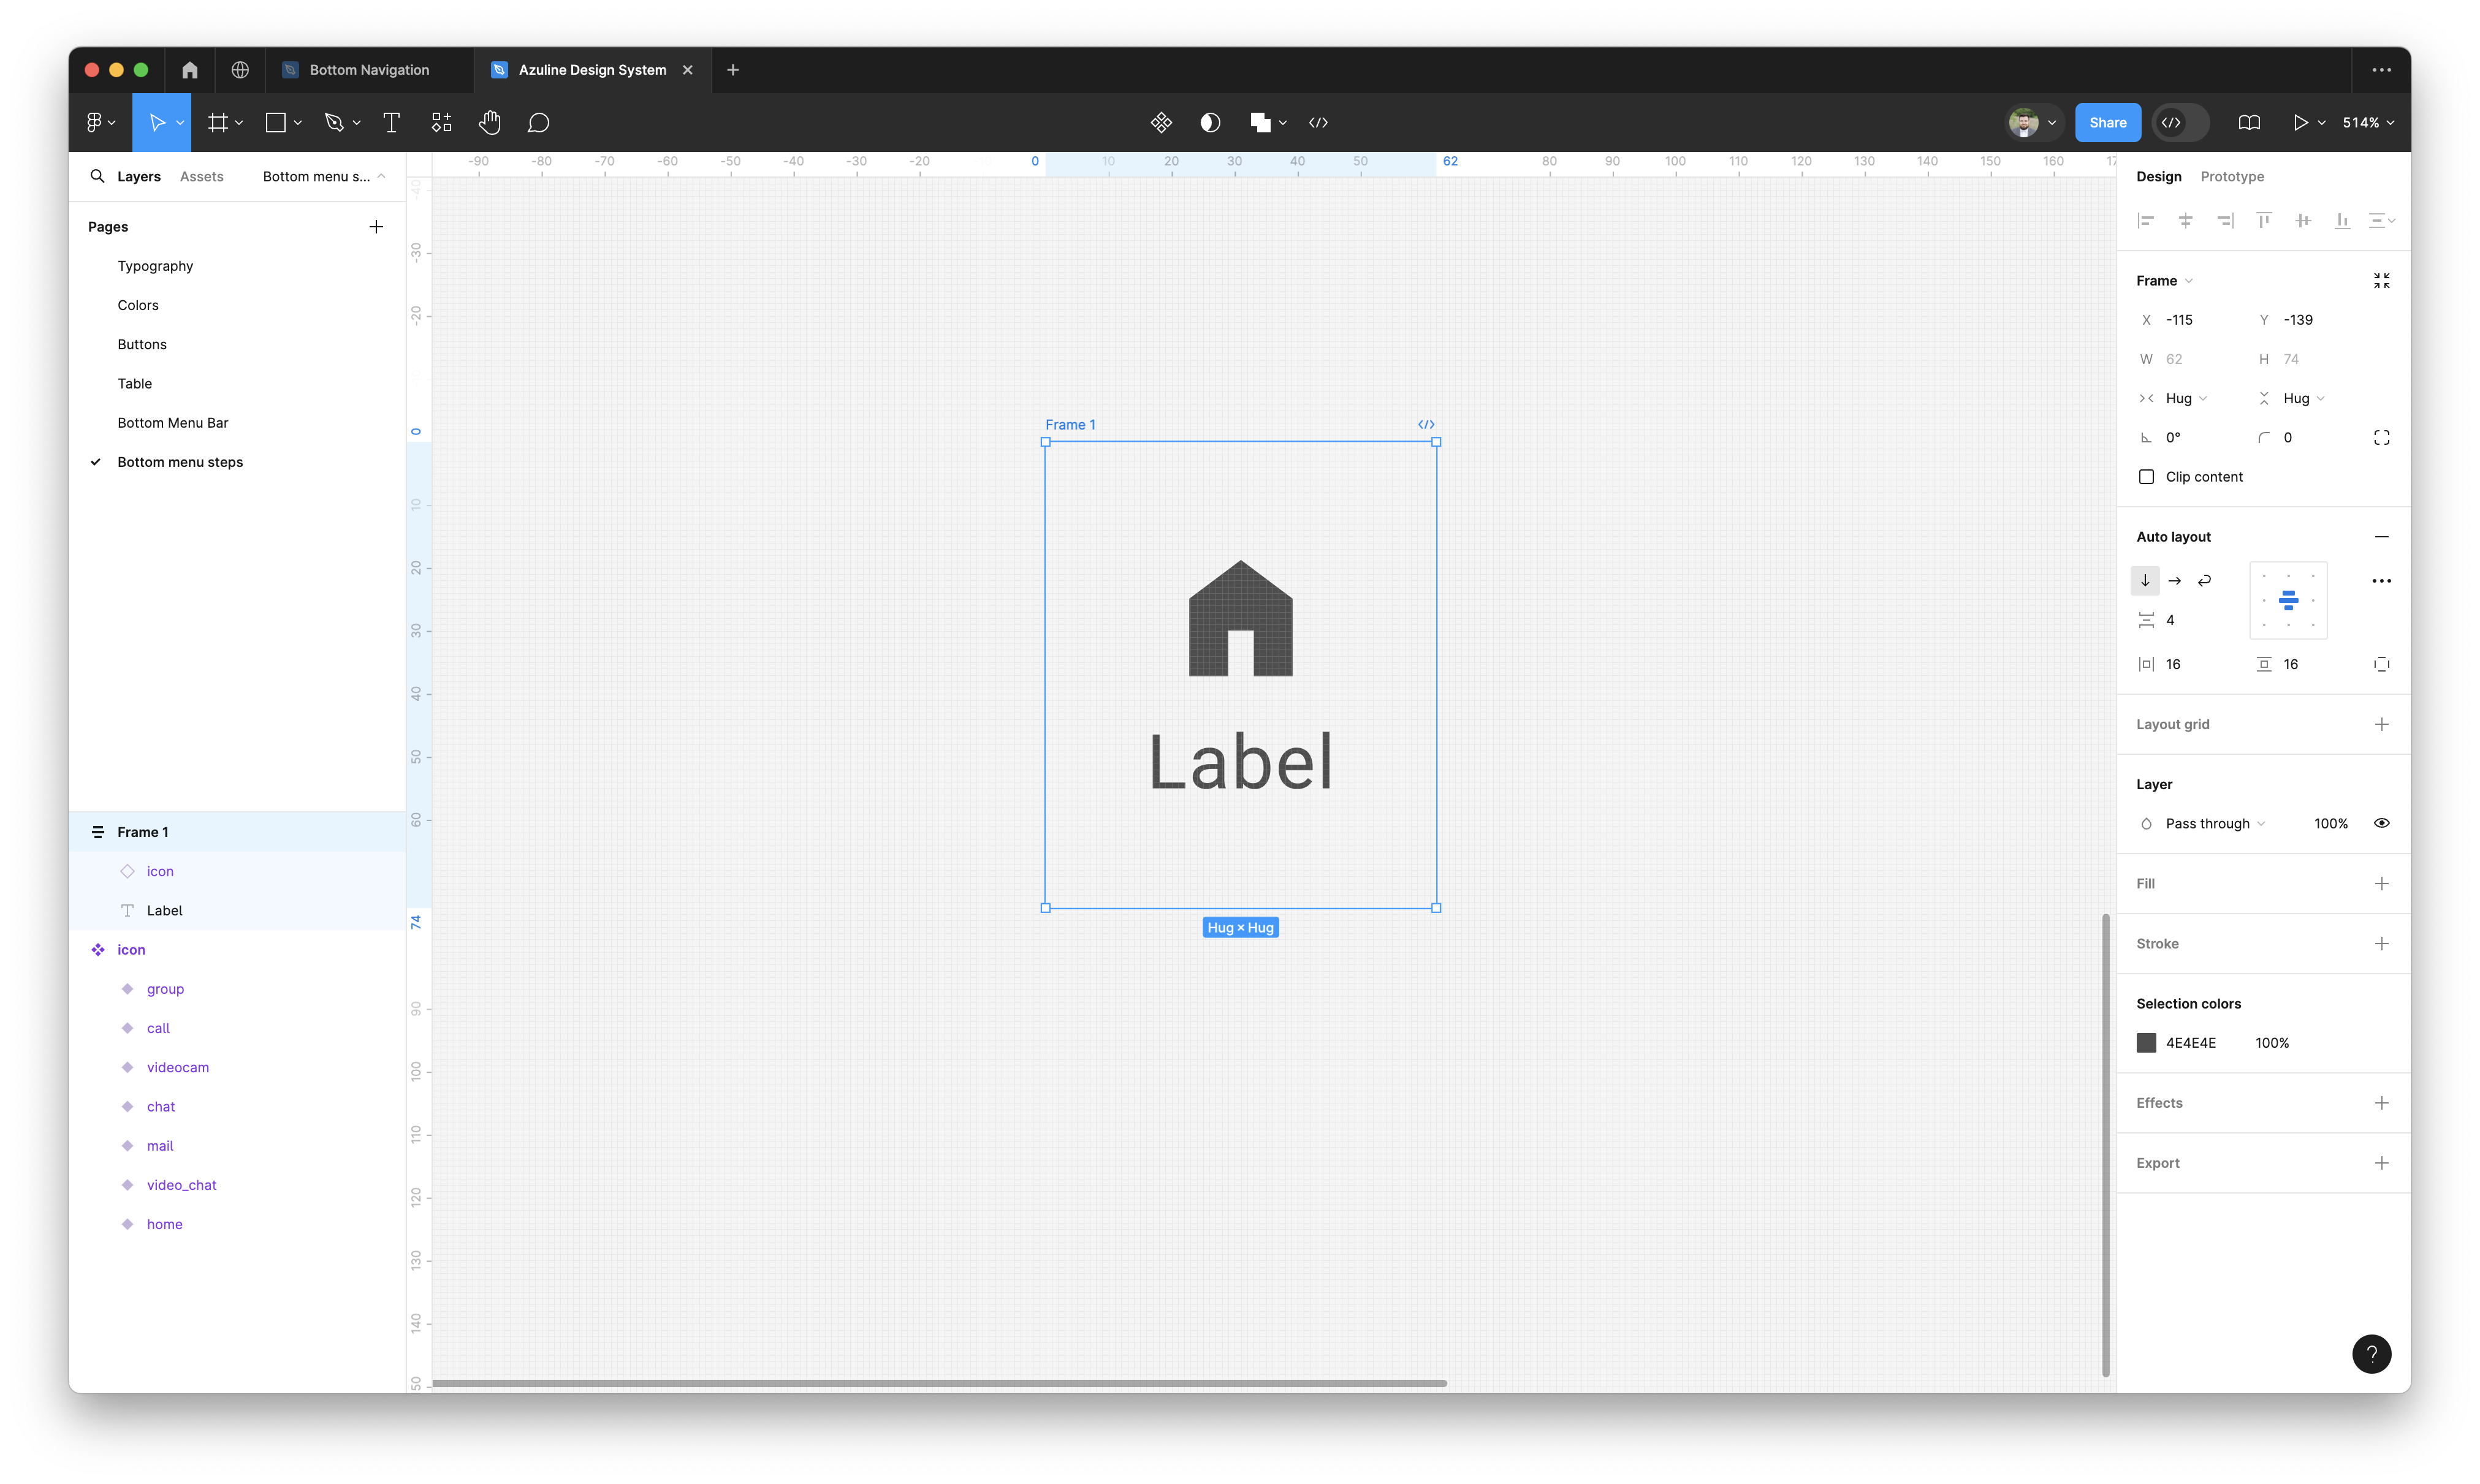
Task: Toggle Dev Mode switch
Action: pos(2180,123)
